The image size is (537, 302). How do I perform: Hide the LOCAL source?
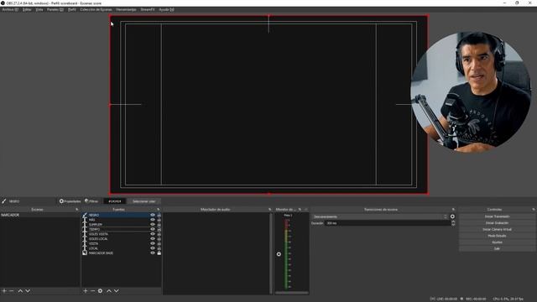click(x=153, y=248)
